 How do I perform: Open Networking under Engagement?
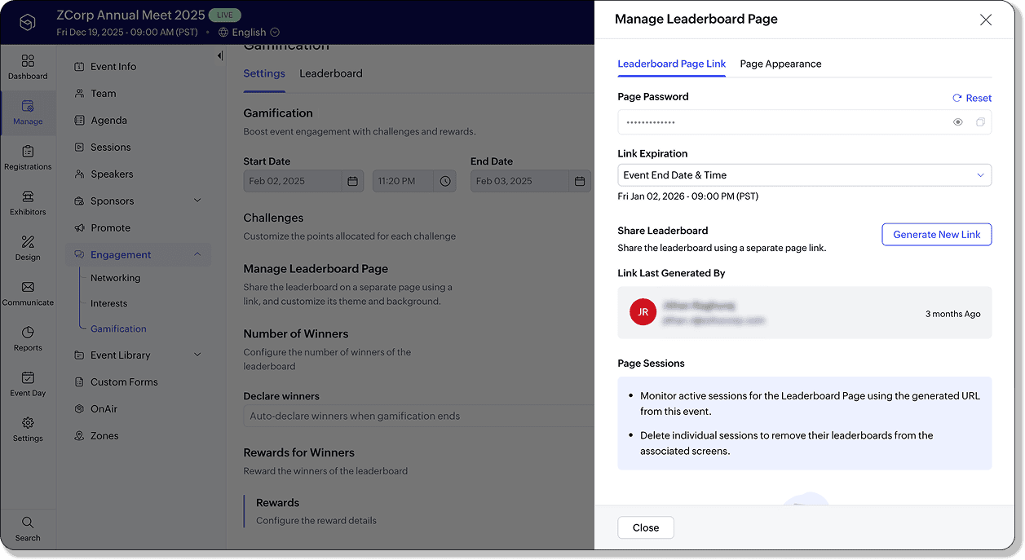point(115,278)
